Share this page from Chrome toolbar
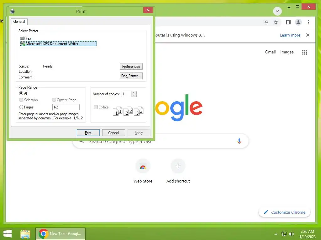This screenshot has width=321, height=240. [266, 22]
